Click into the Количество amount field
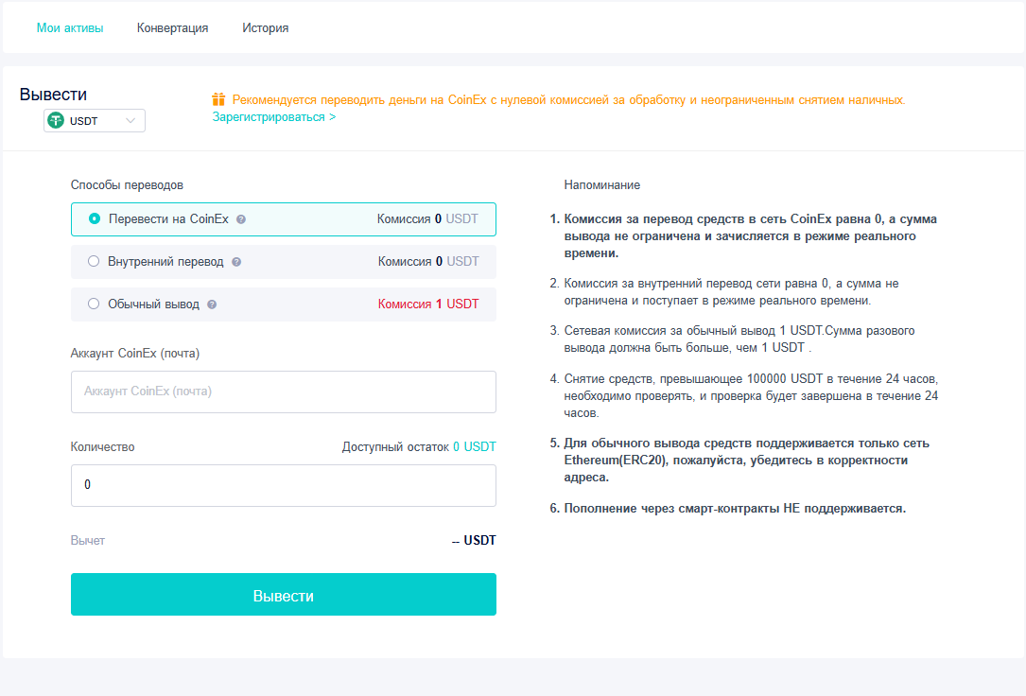Image resolution: width=1026 pixels, height=696 pixels. 283,485
